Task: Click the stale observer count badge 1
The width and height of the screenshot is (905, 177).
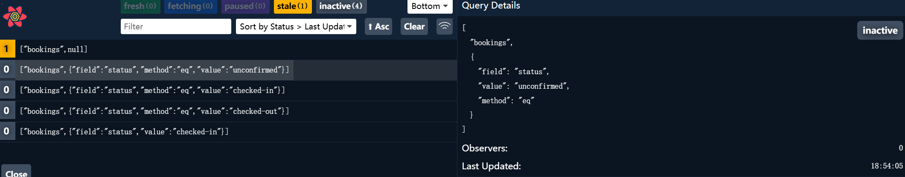Action: tap(7, 49)
